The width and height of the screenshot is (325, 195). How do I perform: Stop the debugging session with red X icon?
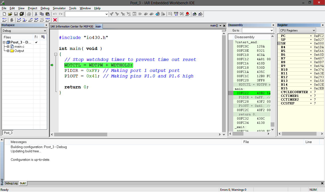(55, 20)
